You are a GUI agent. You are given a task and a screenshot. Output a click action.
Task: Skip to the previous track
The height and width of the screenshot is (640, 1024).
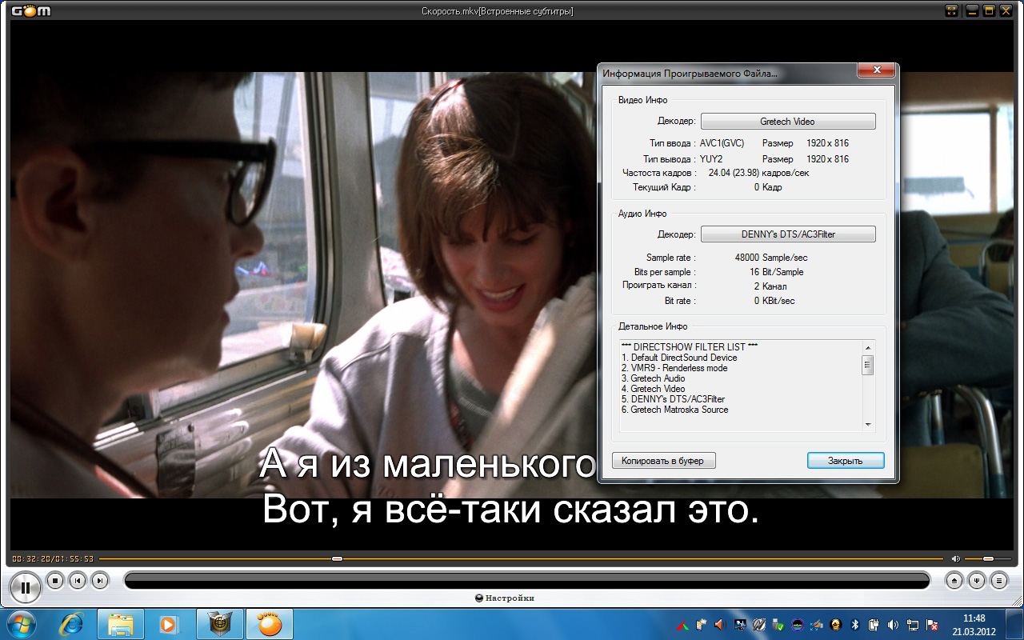click(x=78, y=581)
